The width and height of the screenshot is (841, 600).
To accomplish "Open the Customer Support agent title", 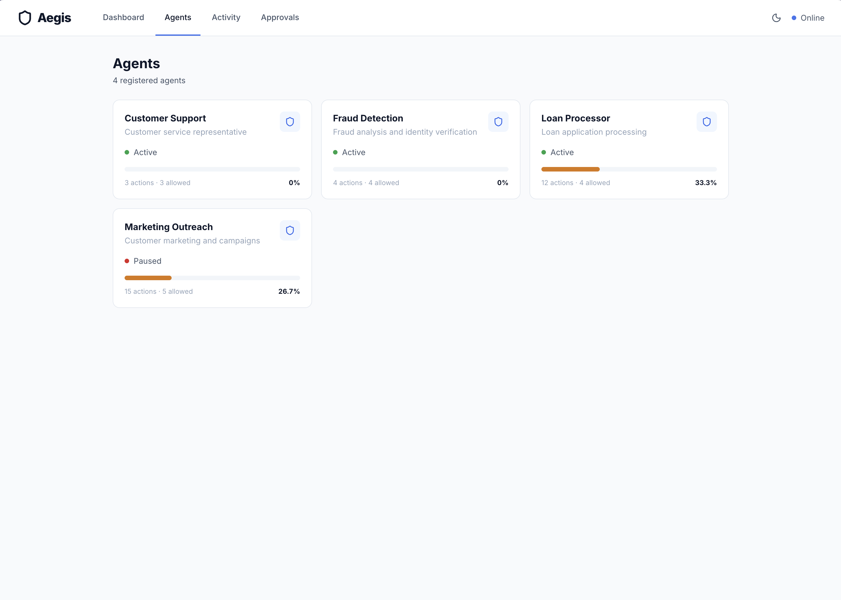I will click(165, 118).
